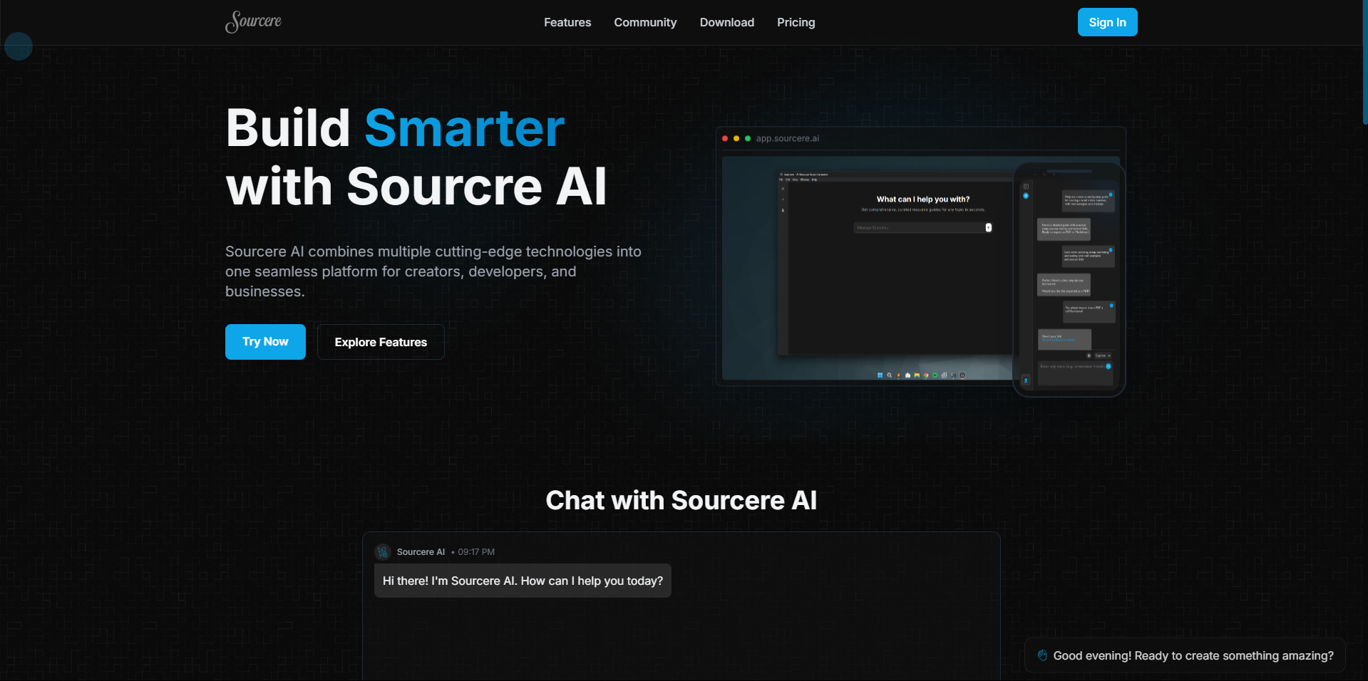Navigate to Pricing
The image size is (1368, 681).
tap(796, 22)
